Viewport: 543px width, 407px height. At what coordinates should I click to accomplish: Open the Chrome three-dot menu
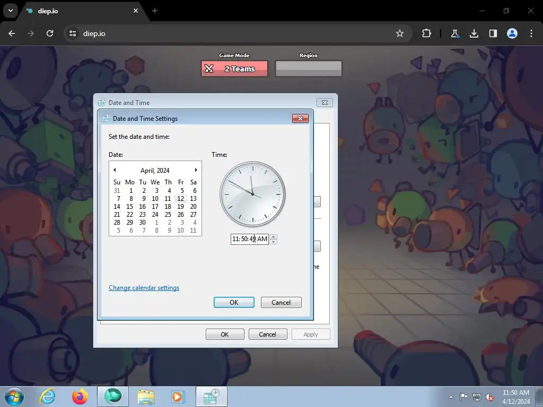click(531, 33)
